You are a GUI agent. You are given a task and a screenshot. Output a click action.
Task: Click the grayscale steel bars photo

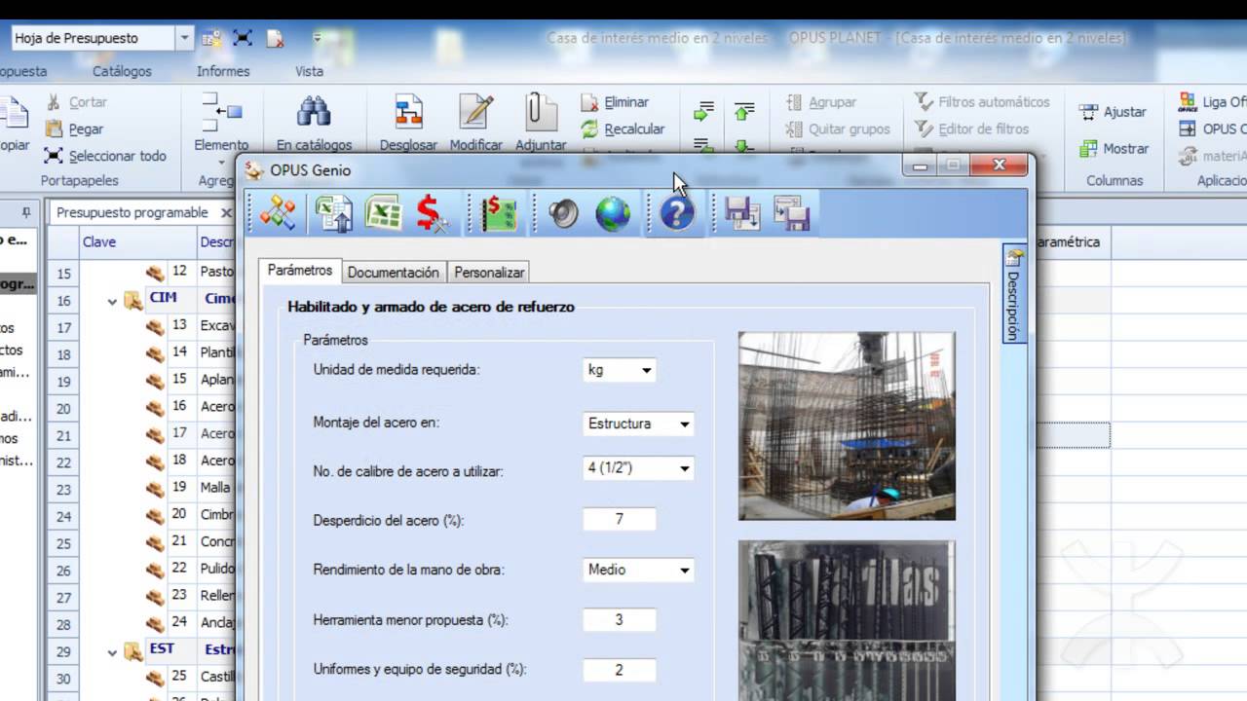pyautogui.click(x=847, y=620)
